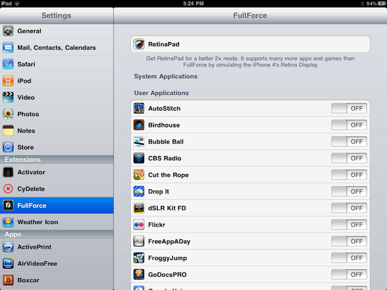Turn on the FroggyJump switch
Viewport: 387px width, 290px height.
pos(349,258)
